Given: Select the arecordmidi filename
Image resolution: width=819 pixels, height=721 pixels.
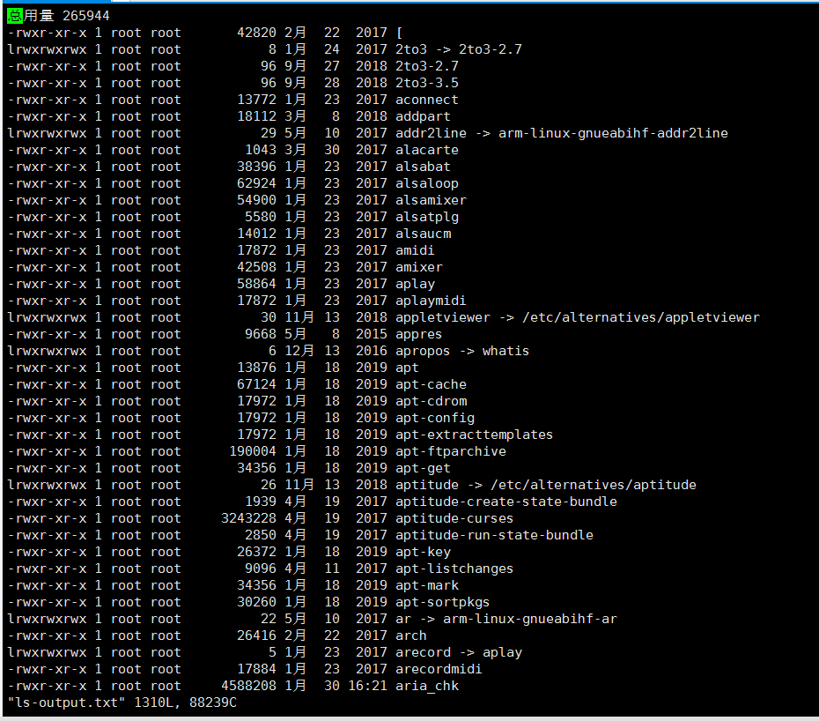Looking at the screenshot, I should (x=439, y=669).
